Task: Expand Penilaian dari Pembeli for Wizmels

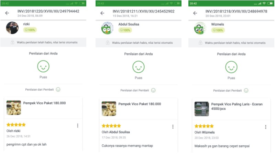Action: tap(246, 91)
